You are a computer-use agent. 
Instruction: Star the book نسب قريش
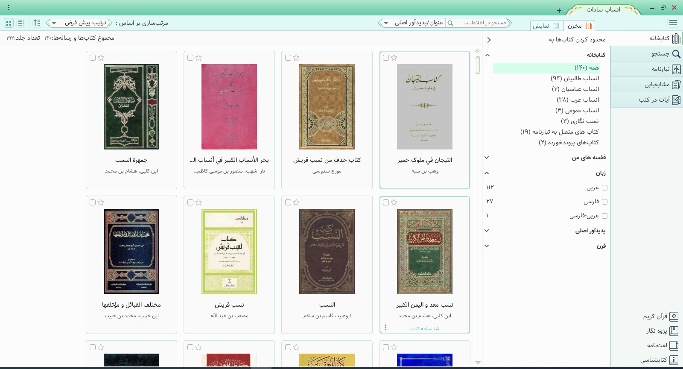pos(198,202)
